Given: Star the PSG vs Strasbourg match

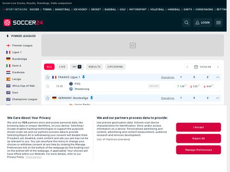Looking at the screenshot, I should 47,86.
